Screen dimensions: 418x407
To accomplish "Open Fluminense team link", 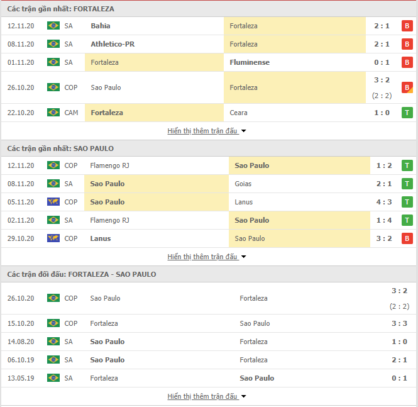I will tap(250, 62).
